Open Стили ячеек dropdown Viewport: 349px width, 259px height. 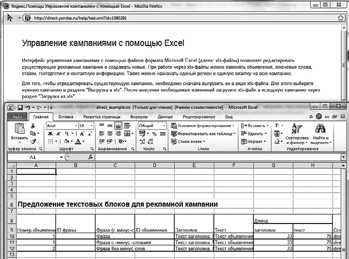pos(188,142)
